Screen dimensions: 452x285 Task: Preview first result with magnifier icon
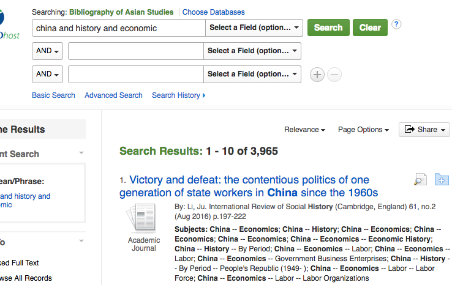pyautogui.click(x=420, y=179)
